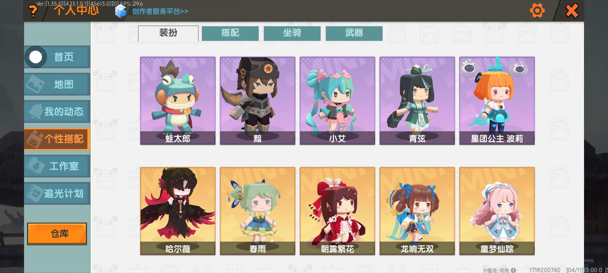Click the blue cube creator platform icon
The image size is (608, 273).
121,11
